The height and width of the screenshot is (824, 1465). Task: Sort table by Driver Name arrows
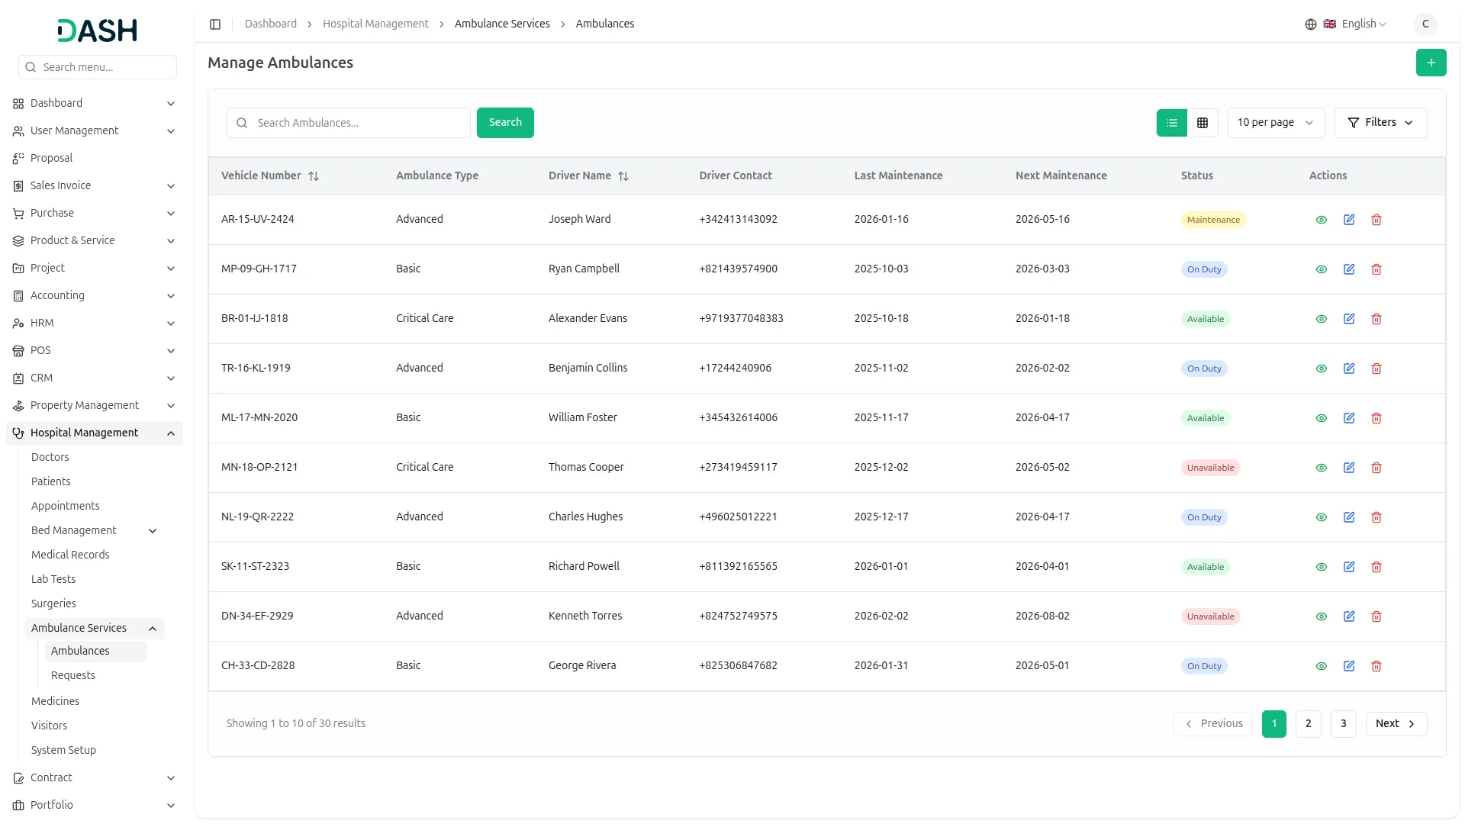coord(623,176)
